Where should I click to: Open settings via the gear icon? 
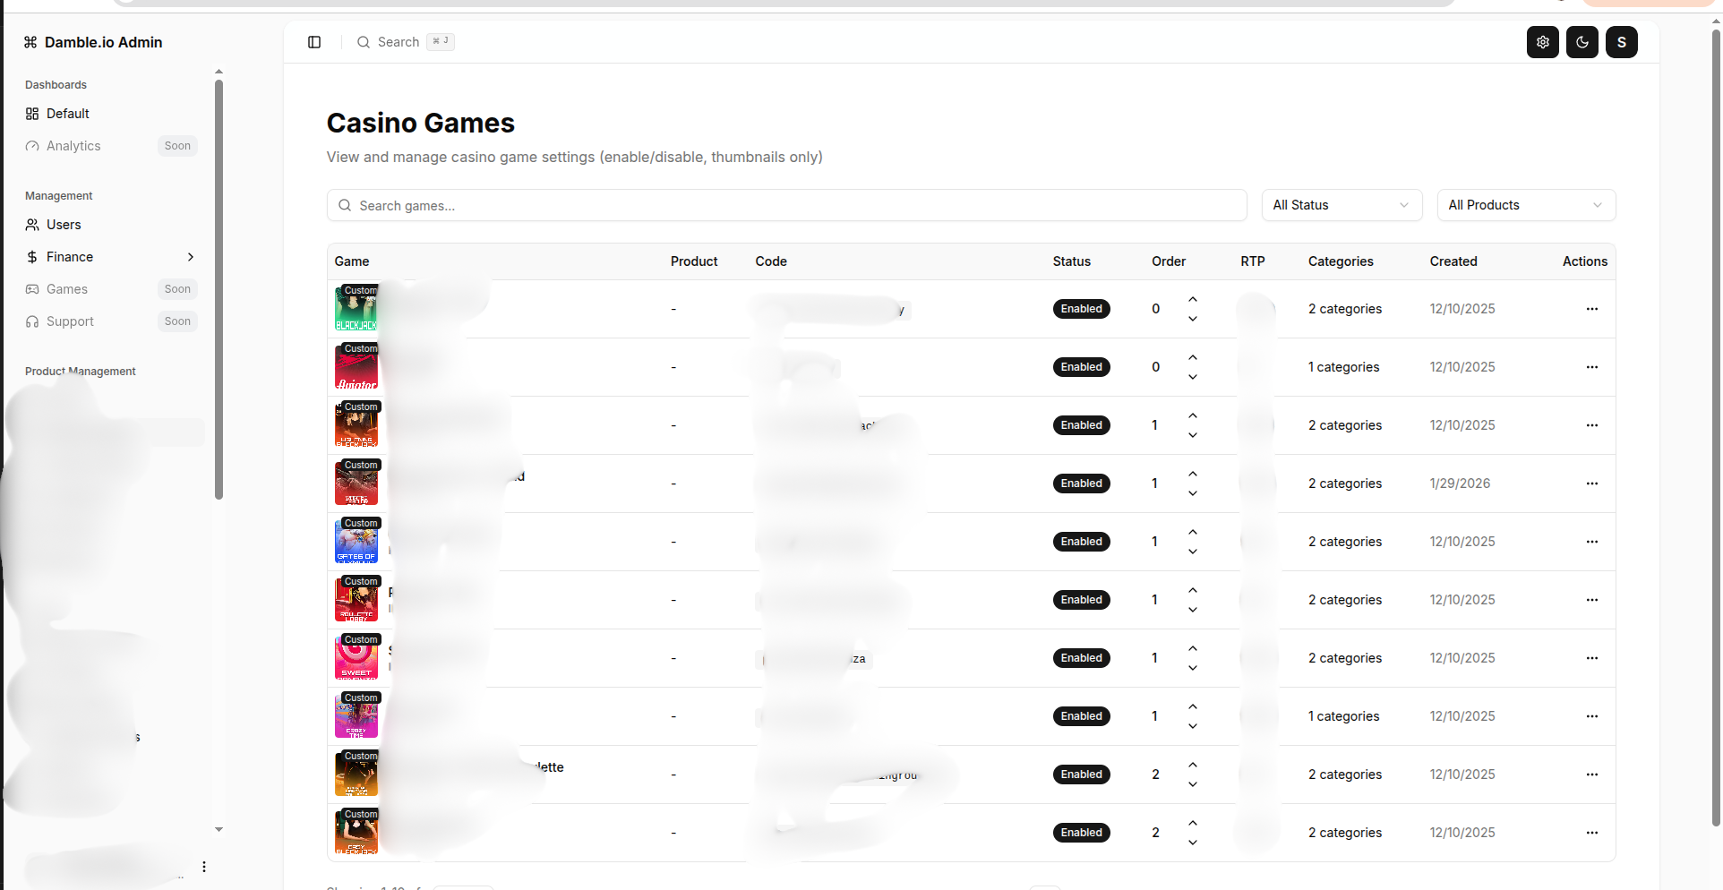point(1542,41)
